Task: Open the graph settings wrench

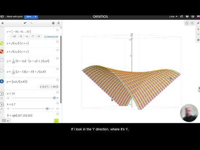Action: (x=198, y=23)
